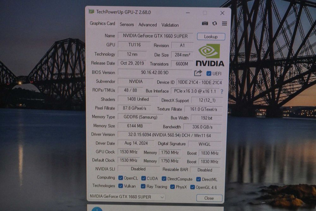Click the Bus Width value 192 bit
Image resolution: width=316 pixels, height=211 pixels.
coord(206,118)
